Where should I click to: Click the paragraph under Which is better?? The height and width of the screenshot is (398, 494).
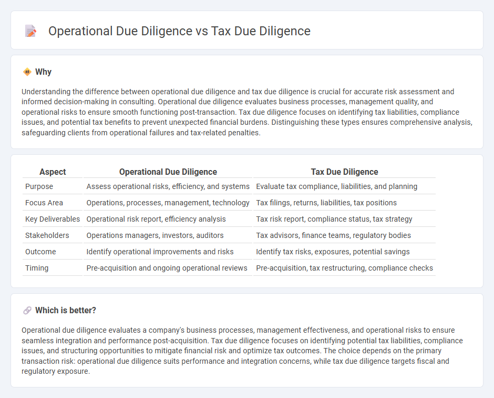pos(242,351)
